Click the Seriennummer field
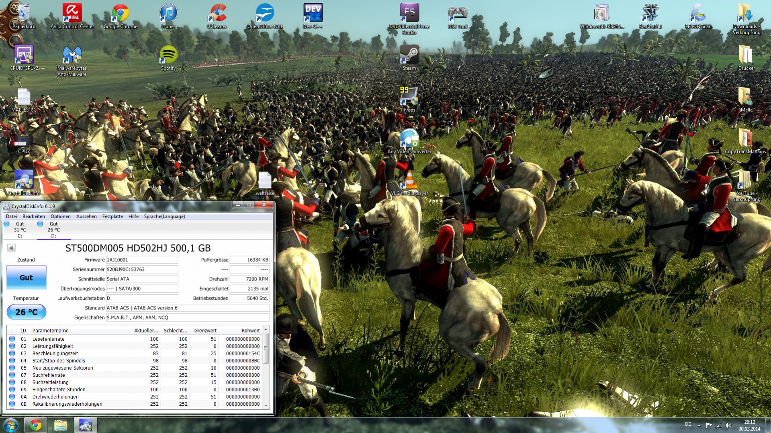 coord(142,269)
